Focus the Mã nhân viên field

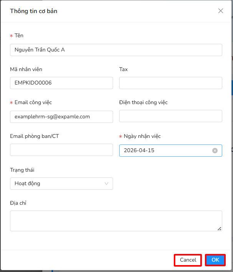point(62,83)
